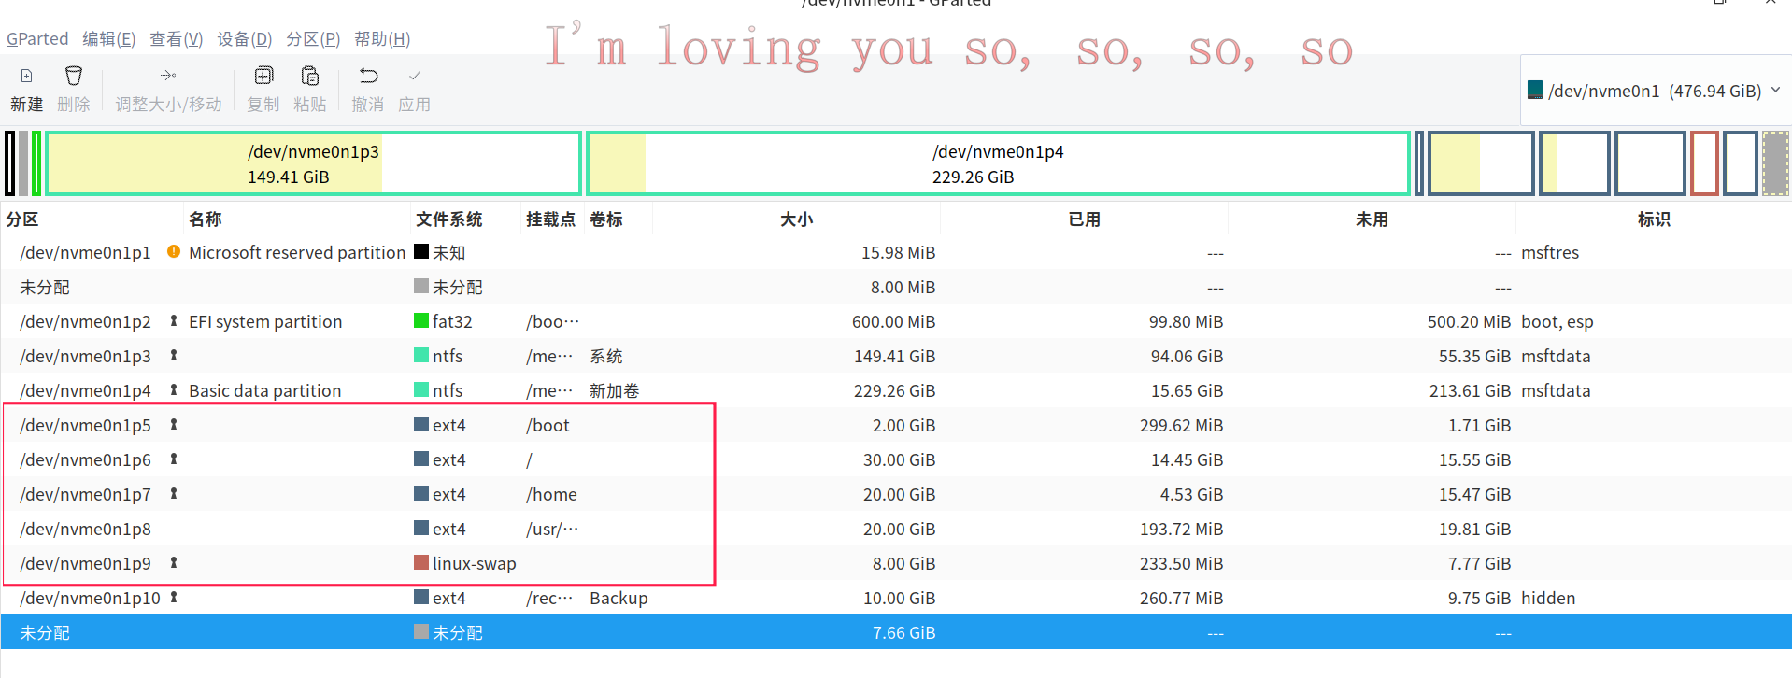
Task: Click the /home mount point cell
Action: coord(551,494)
